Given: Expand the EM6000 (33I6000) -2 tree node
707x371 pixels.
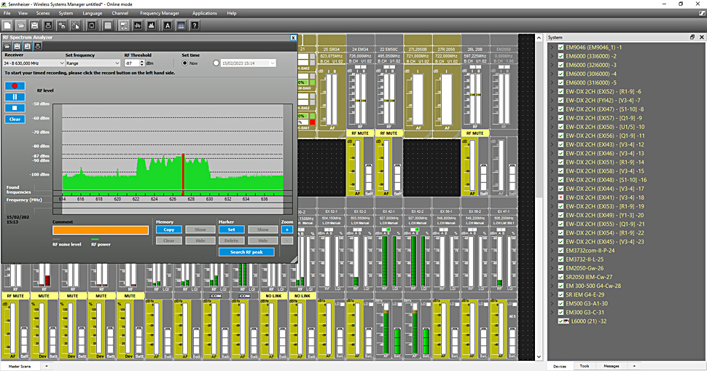Looking at the screenshot, I should point(552,56).
